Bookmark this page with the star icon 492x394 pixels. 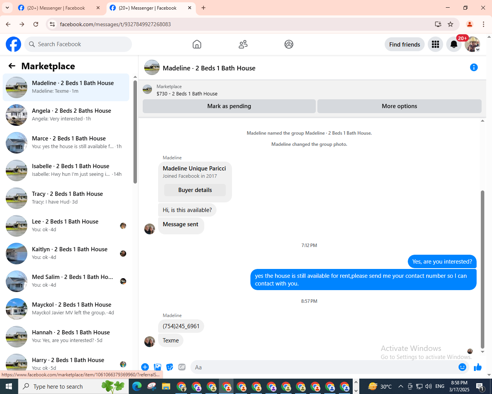tap(450, 24)
